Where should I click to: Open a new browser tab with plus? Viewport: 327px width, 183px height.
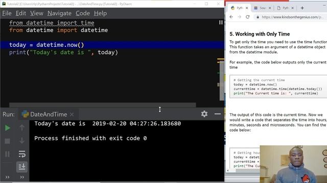click(302, 8)
